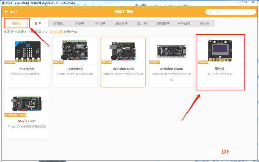This screenshot has width=259, height=162.
Task: Switch to the 传感器 tab
Action: tap(79, 23)
